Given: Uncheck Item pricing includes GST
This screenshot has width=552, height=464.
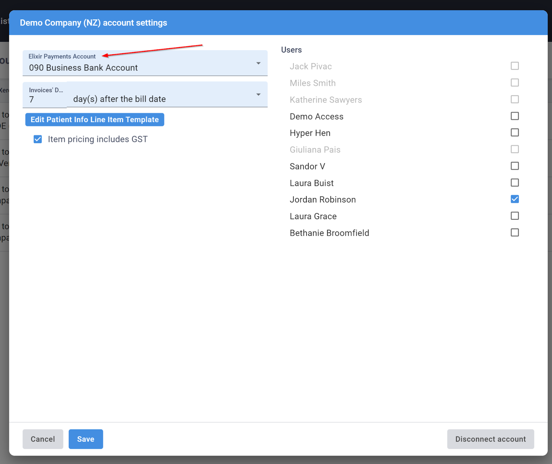Looking at the screenshot, I should tap(38, 139).
